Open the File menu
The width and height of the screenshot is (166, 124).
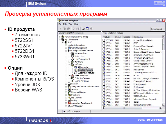click(x=60, y=24)
